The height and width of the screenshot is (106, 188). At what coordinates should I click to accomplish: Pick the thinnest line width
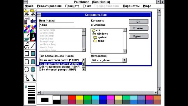pos(31,85)
